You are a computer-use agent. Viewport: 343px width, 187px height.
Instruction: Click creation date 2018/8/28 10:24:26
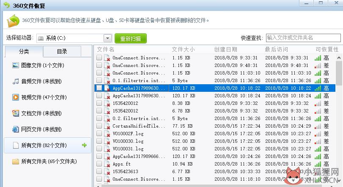point(237,156)
